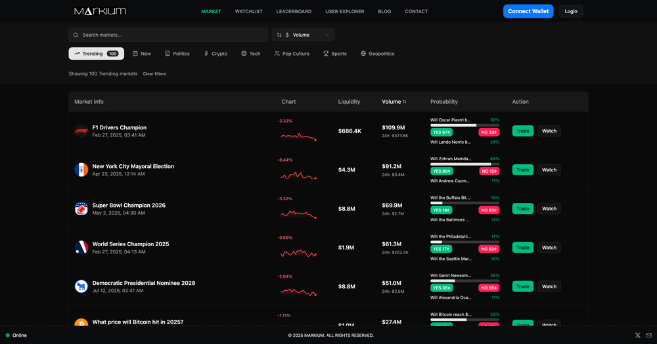Click YES 36¢ for Democratic Presidential Nominee
The width and height of the screenshot is (657, 344).
point(442,288)
